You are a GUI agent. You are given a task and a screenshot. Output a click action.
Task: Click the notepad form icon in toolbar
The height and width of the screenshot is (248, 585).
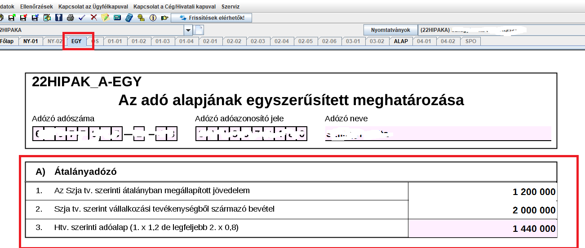click(47, 18)
